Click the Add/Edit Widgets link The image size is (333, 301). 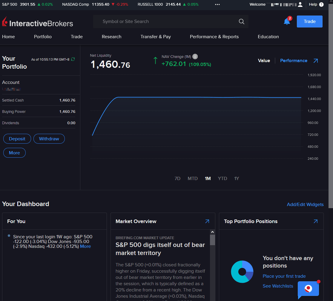click(x=305, y=205)
